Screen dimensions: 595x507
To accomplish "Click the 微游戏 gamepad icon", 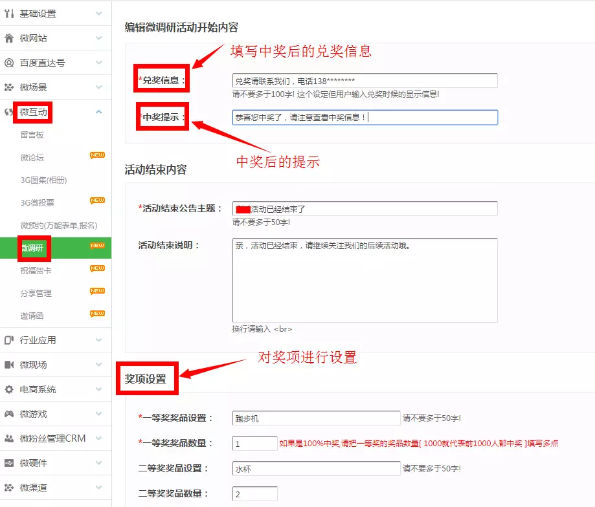I will tap(9, 414).
